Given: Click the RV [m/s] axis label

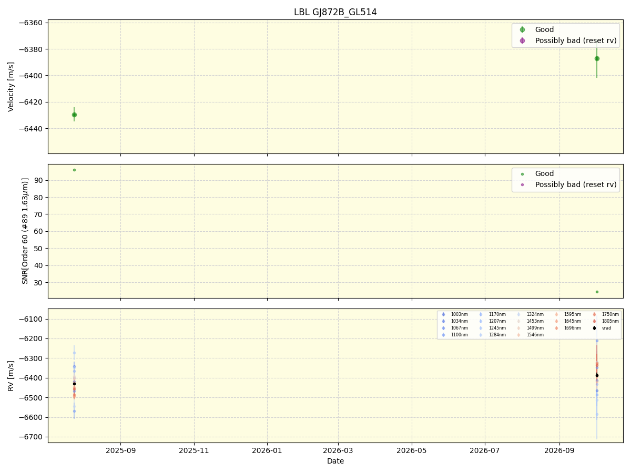Looking at the screenshot, I should [x=11, y=376].
